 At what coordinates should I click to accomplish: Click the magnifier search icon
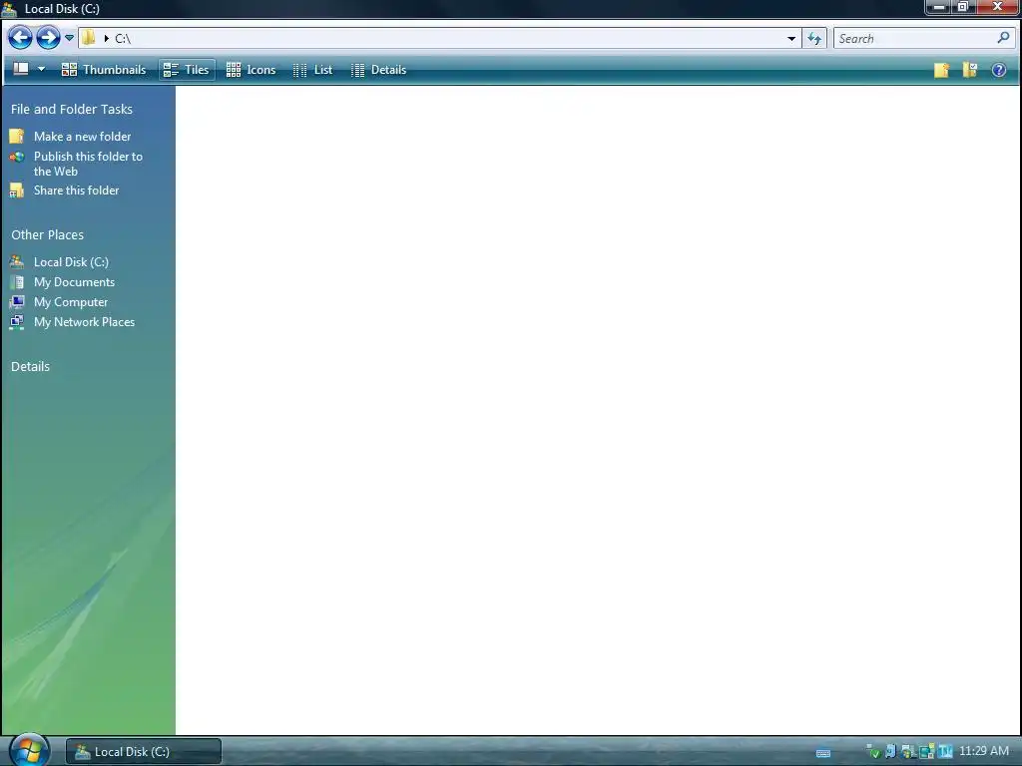pos(1003,38)
